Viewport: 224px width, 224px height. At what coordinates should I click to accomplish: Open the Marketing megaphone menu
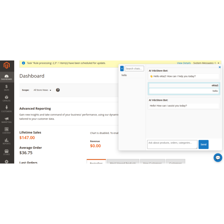[x=7, y=120]
